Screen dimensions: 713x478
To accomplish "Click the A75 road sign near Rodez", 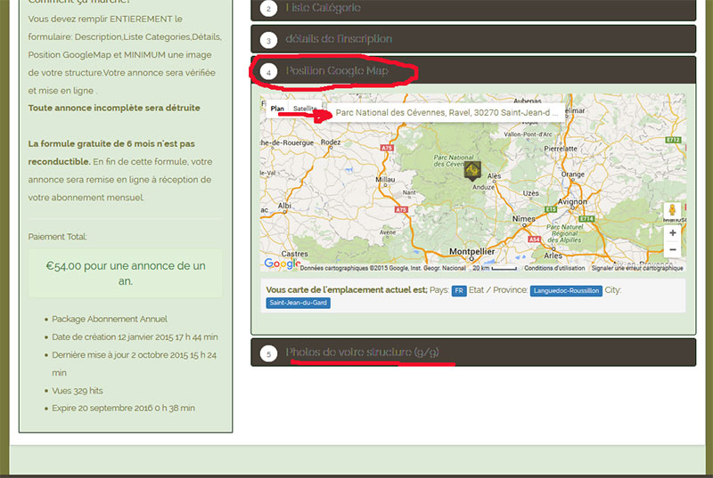I will click(x=387, y=148).
